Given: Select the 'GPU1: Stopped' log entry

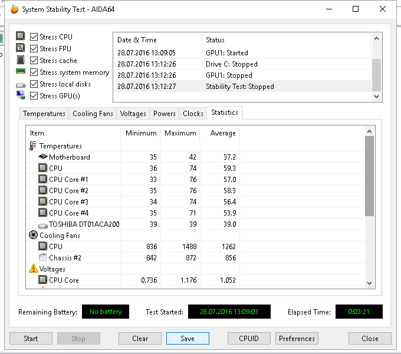Looking at the screenshot, I should (242, 75).
